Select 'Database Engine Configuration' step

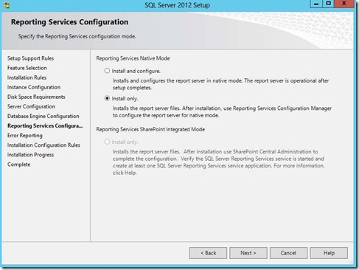pyautogui.click(x=43, y=116)
